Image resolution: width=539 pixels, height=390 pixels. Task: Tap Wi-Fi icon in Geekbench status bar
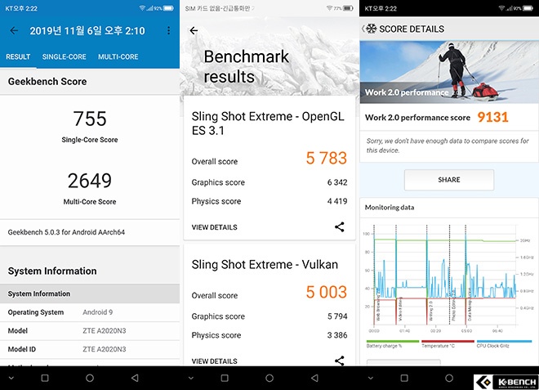(142, 8)
